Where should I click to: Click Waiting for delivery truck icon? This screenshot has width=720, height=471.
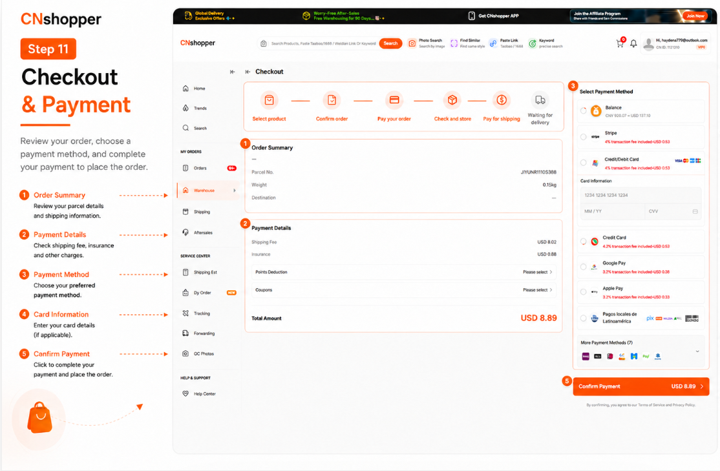coord(540,100)
